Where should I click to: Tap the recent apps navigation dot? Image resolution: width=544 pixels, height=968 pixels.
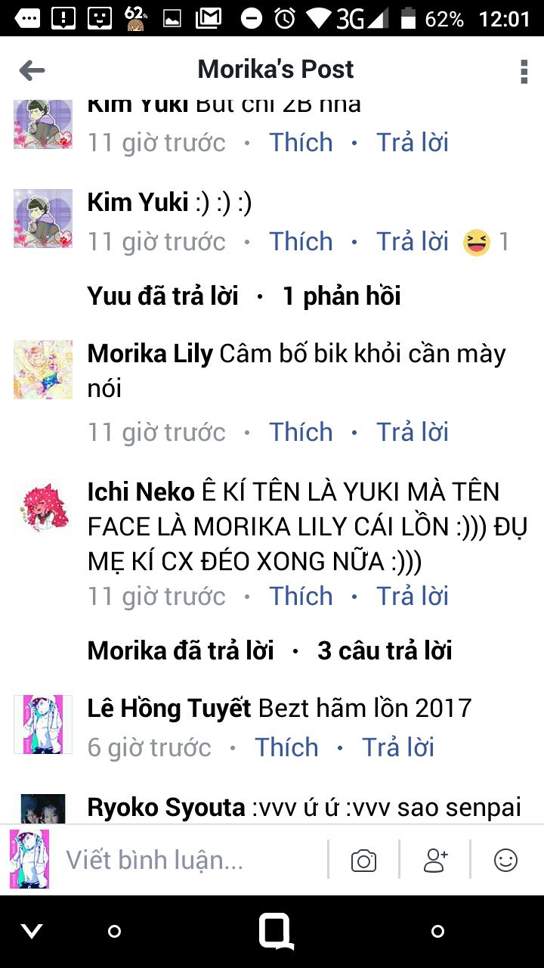(437, 932)
